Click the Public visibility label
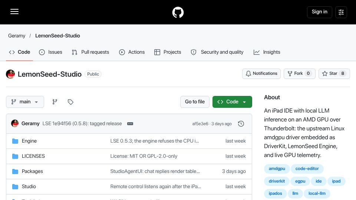The width and height of the screenshot is (356, 200). pos(93,74)
